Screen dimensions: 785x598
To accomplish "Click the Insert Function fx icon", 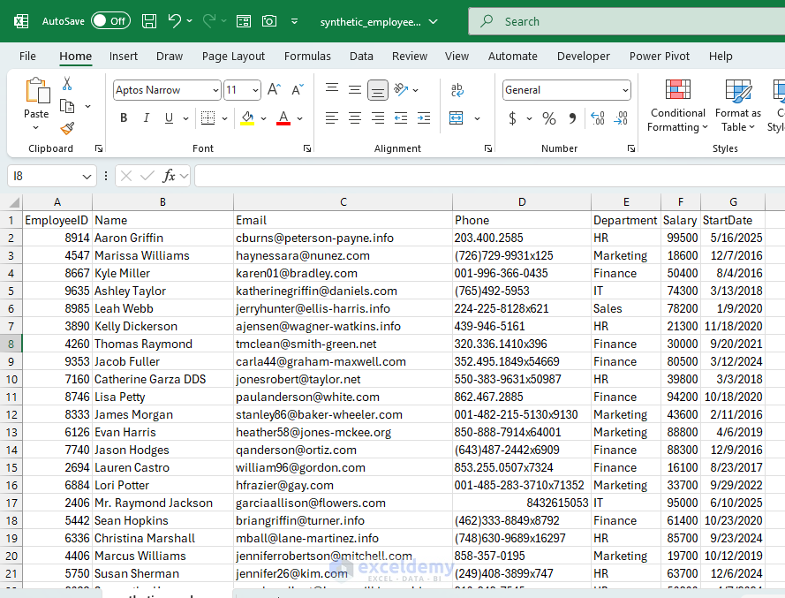I will pyautogui.click(x=170, y=176).
